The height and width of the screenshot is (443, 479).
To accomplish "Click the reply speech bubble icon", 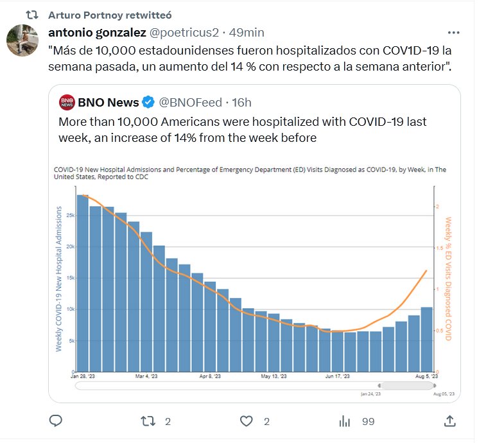I will click(56, 421).
